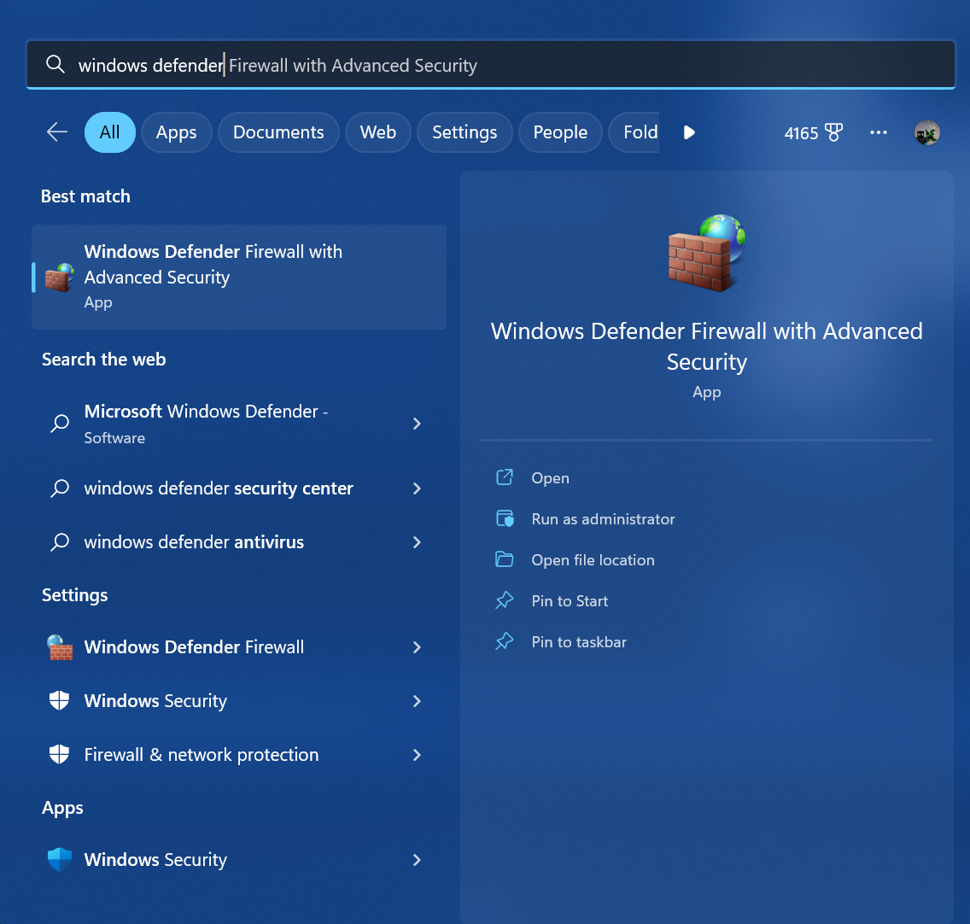Open Windows Defender Firewall settings entry

click(x=239, y=647)
